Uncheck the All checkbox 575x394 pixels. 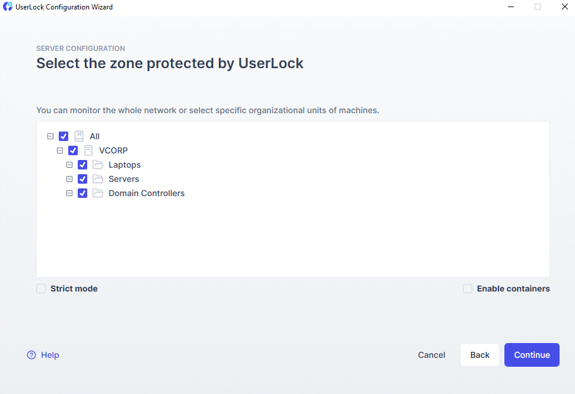[x=63, y=136]
